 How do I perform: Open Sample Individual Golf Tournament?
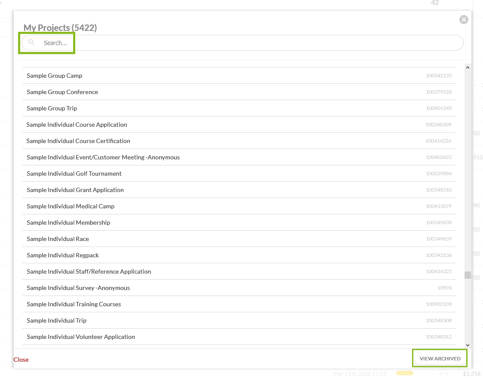(x=74, y=174)
